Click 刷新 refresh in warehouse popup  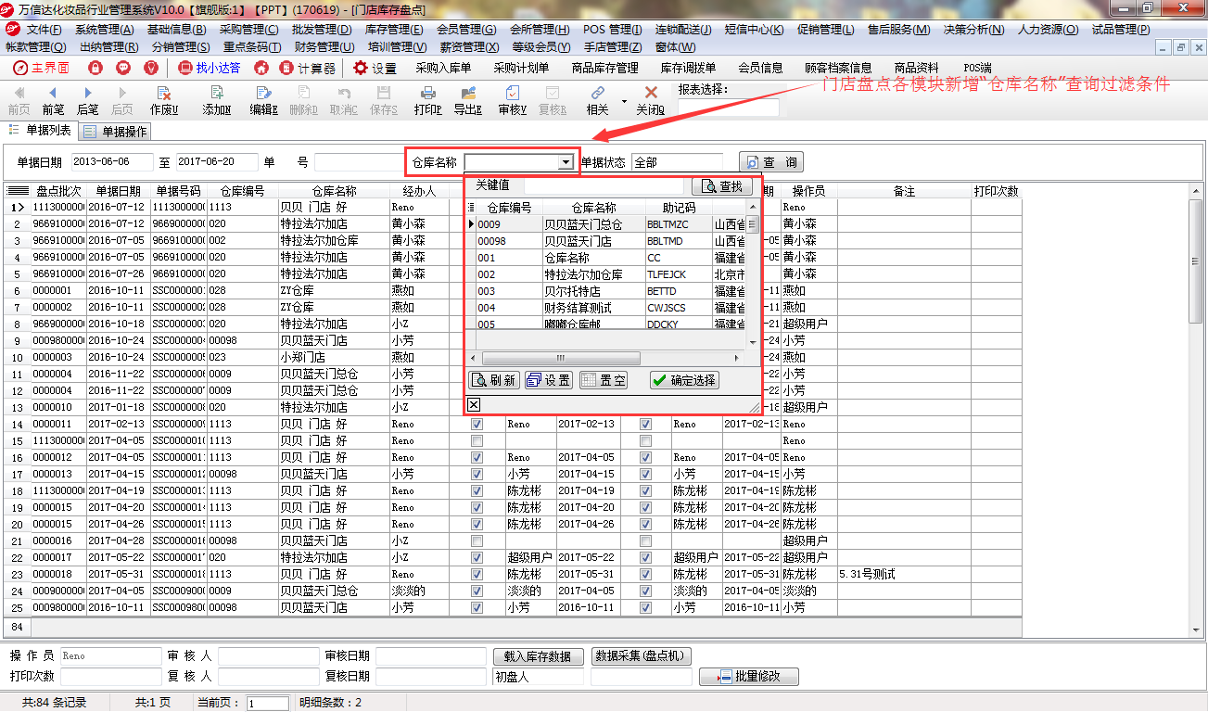point(494,380)
